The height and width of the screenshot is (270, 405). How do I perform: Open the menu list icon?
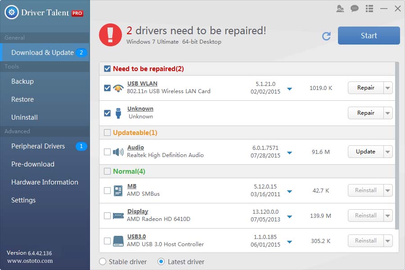[x=369, y=9]
